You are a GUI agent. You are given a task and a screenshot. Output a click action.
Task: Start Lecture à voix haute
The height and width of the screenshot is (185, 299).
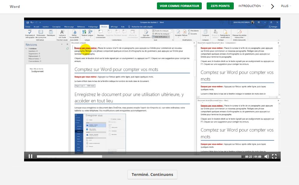point(62,34)
